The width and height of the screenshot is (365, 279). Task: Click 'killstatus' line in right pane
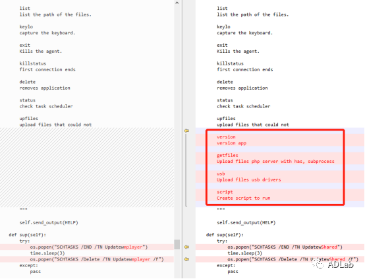[x=230, y=63]
